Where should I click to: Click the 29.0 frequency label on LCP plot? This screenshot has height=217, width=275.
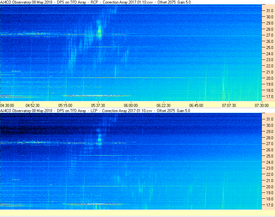click(270, 131)
